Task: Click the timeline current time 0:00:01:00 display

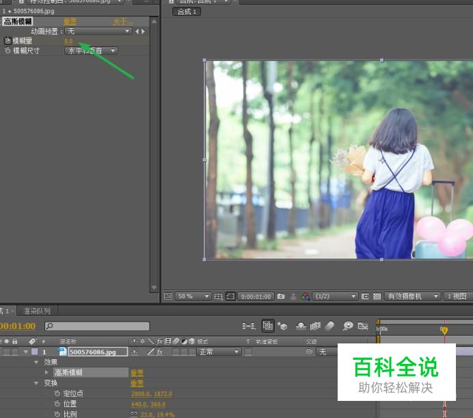Action: (x=18, y=326)
